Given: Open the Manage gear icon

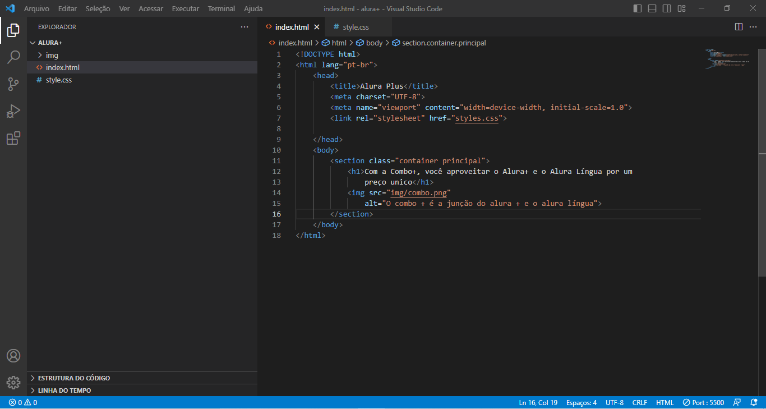Looking at the screenshot, I should (x=13, y=383).
